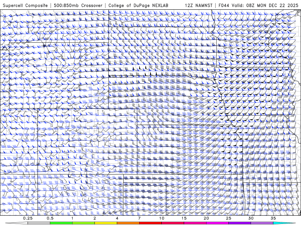Click the '7' legend value
The height and width of the screenshot is (225, 301).
pyautogui.click(x=139, y=218)
